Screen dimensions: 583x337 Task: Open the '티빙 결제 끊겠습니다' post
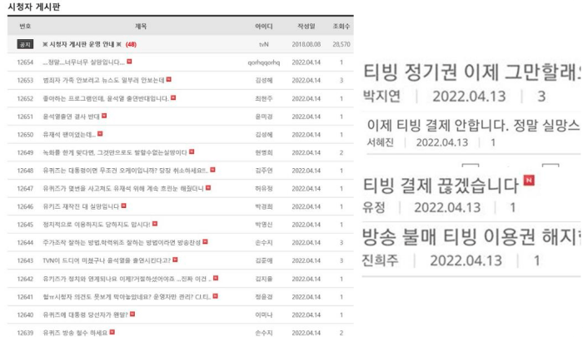(x=441, y=186)
